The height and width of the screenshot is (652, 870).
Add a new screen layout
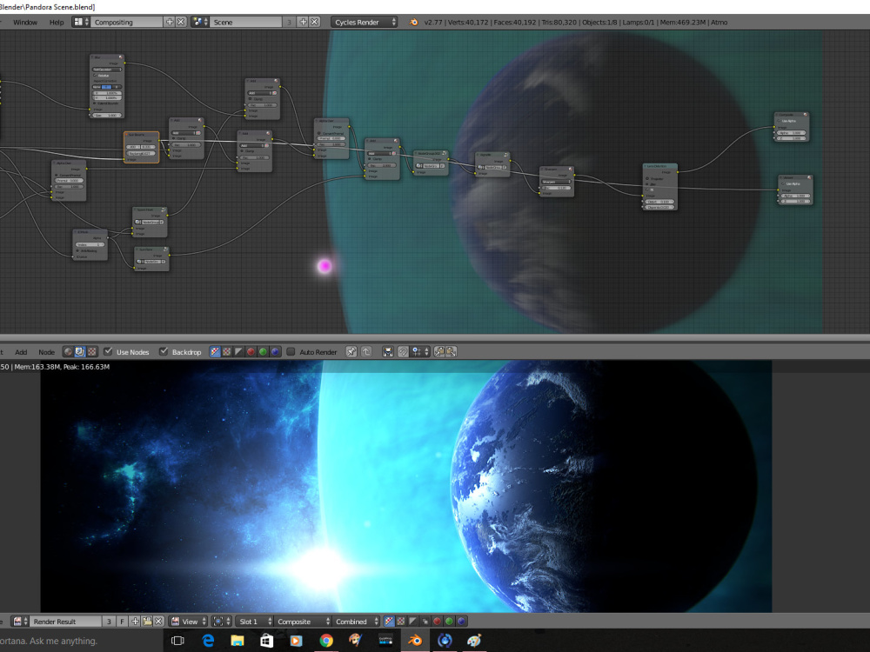point(170,23)
